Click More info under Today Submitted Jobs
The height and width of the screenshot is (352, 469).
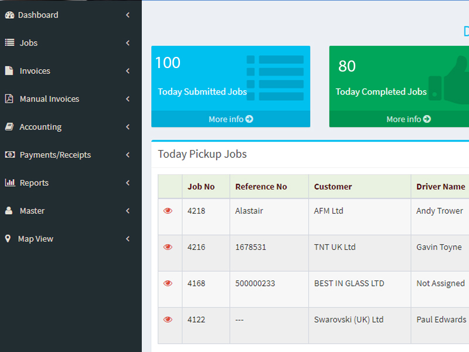click(x=230, y=119)
